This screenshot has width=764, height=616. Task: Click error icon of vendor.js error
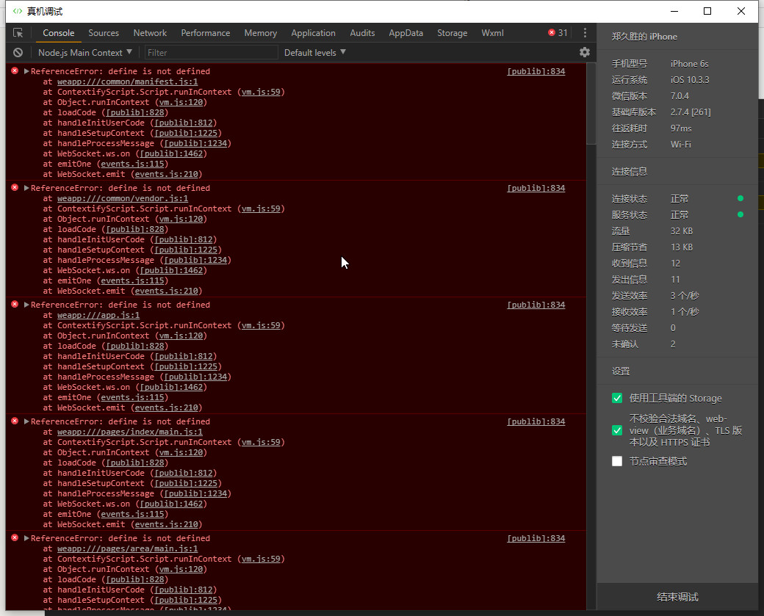[x=15, y=188]
